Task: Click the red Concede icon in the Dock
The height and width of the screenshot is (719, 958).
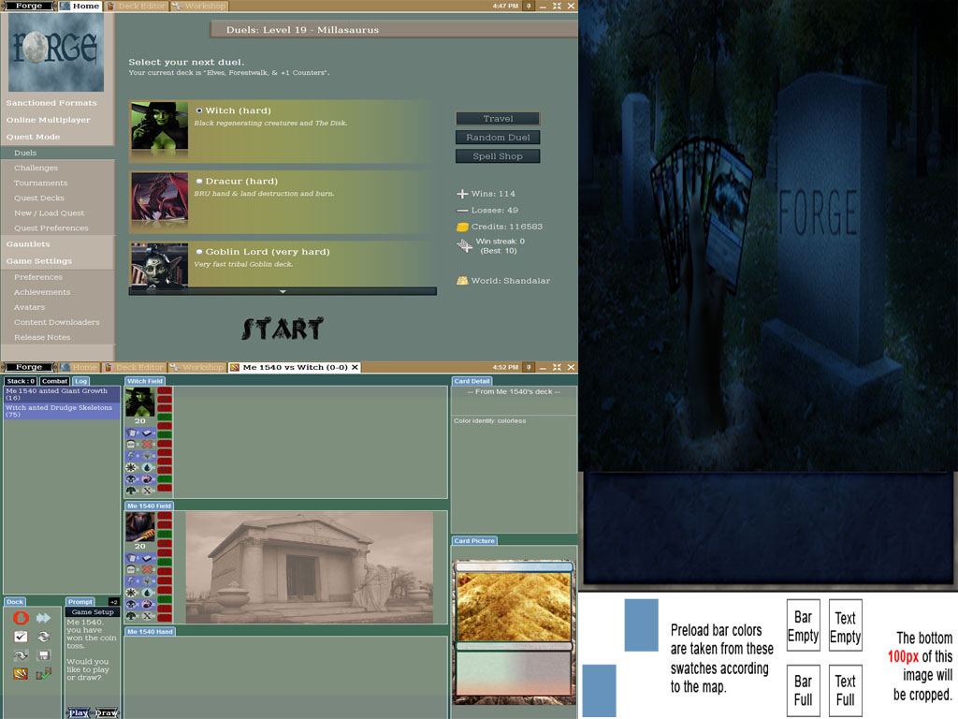Action: tap(21, 618)
